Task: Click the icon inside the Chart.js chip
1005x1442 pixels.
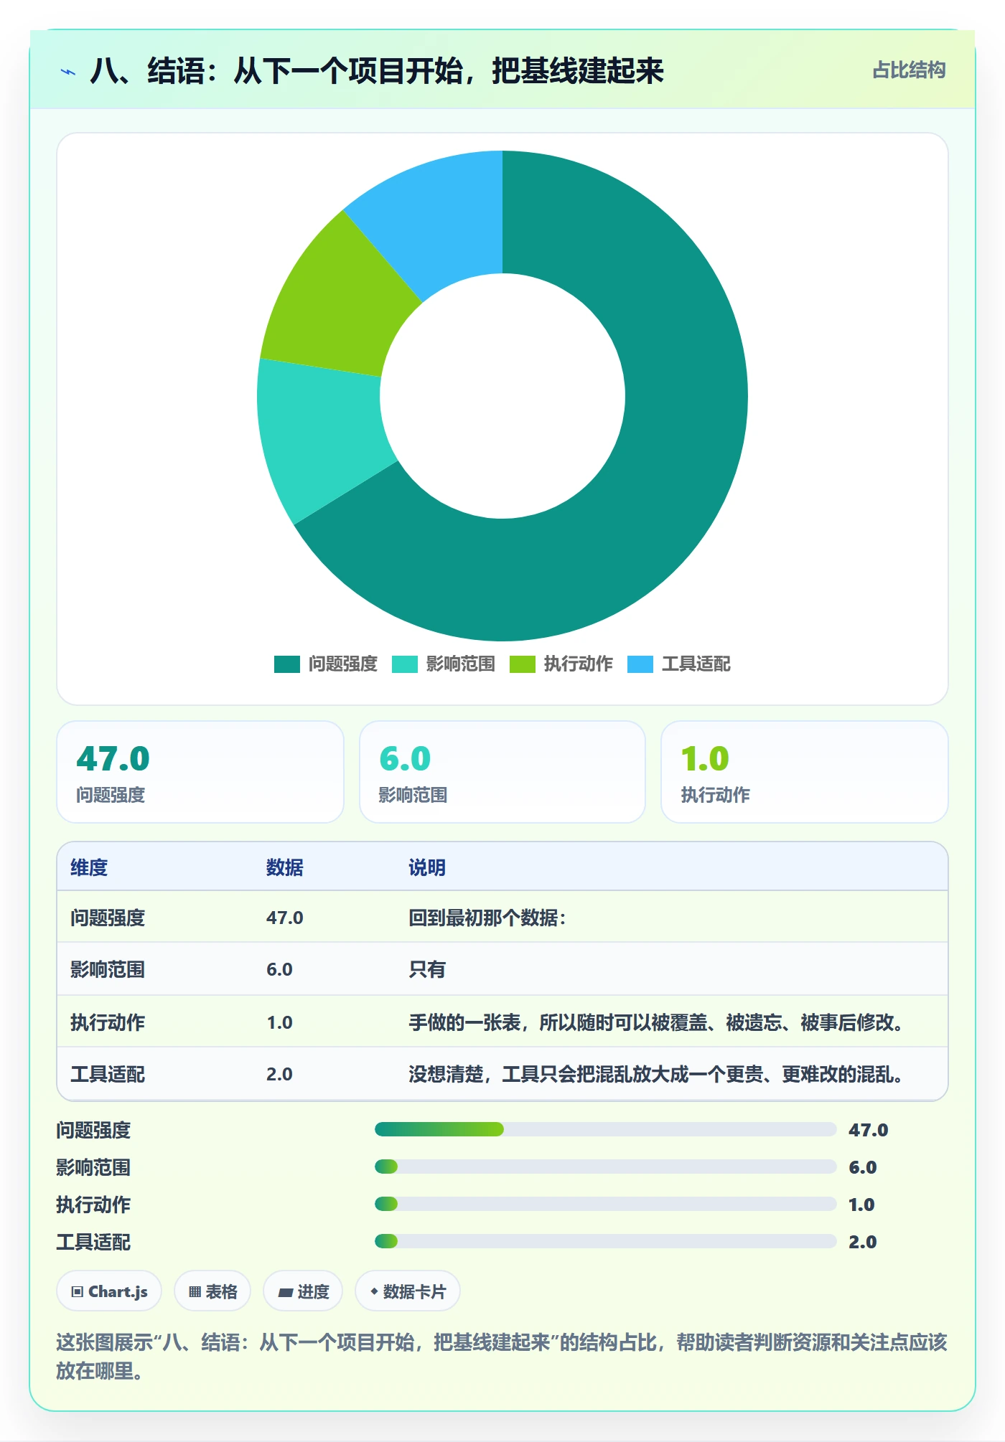Action: point(78,1292)
